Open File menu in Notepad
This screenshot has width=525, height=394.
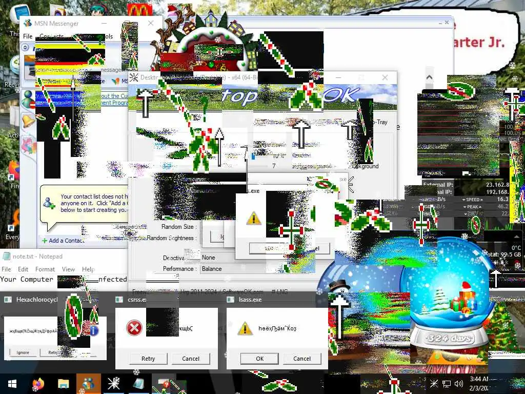coord(6,269)
